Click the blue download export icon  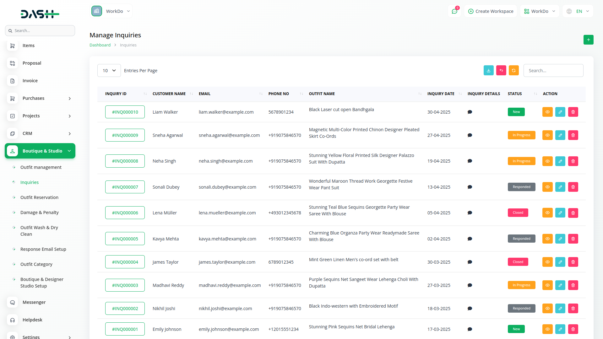[x=488, y=71]
